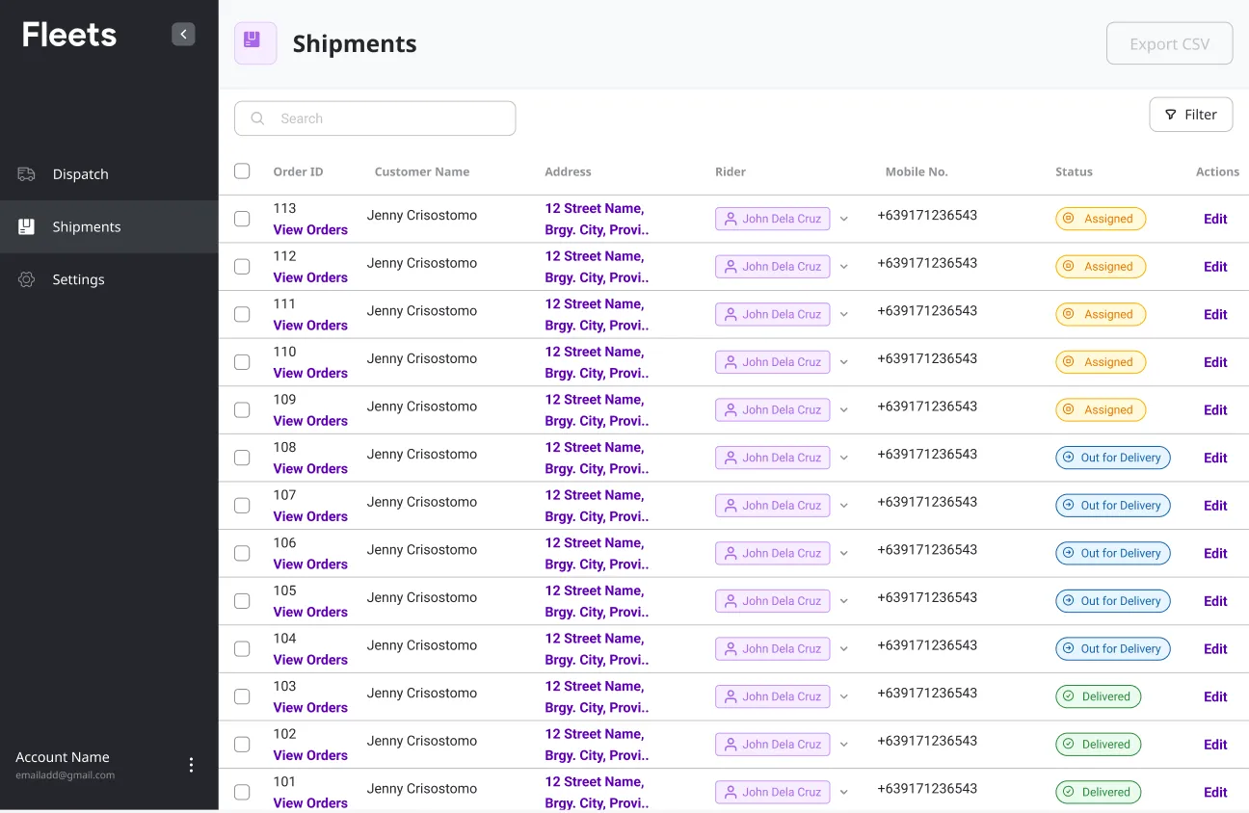1249x813 pixels.
Task: Click Jenny Crisostomo in order 106 row
Action: tap(422, 550)
